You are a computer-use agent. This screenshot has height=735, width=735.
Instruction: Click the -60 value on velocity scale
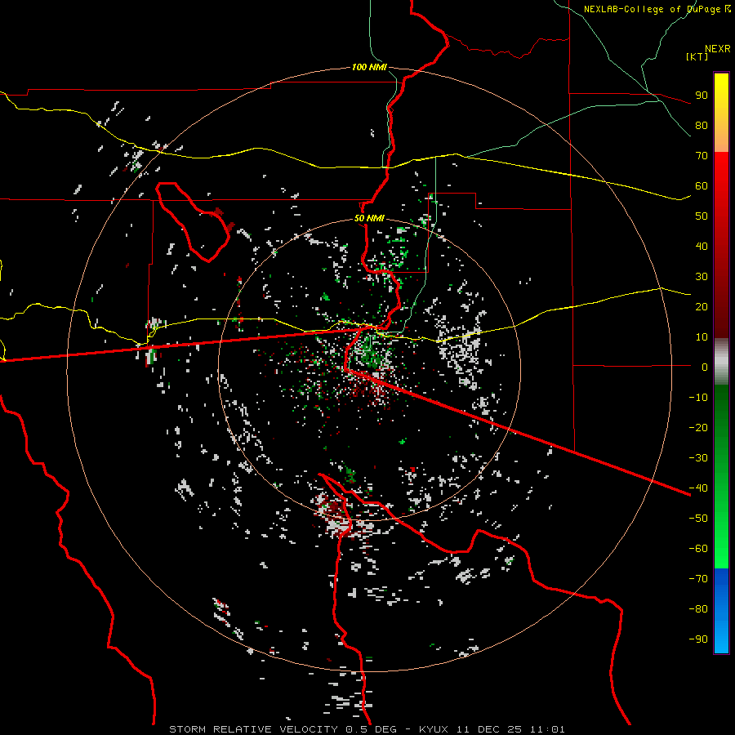coord(698,549)
